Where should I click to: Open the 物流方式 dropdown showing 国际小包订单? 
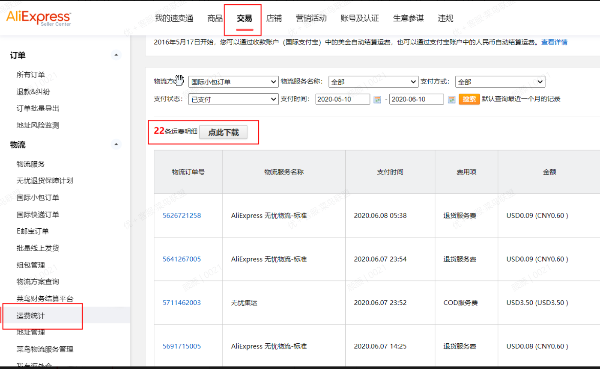(233, 82)
